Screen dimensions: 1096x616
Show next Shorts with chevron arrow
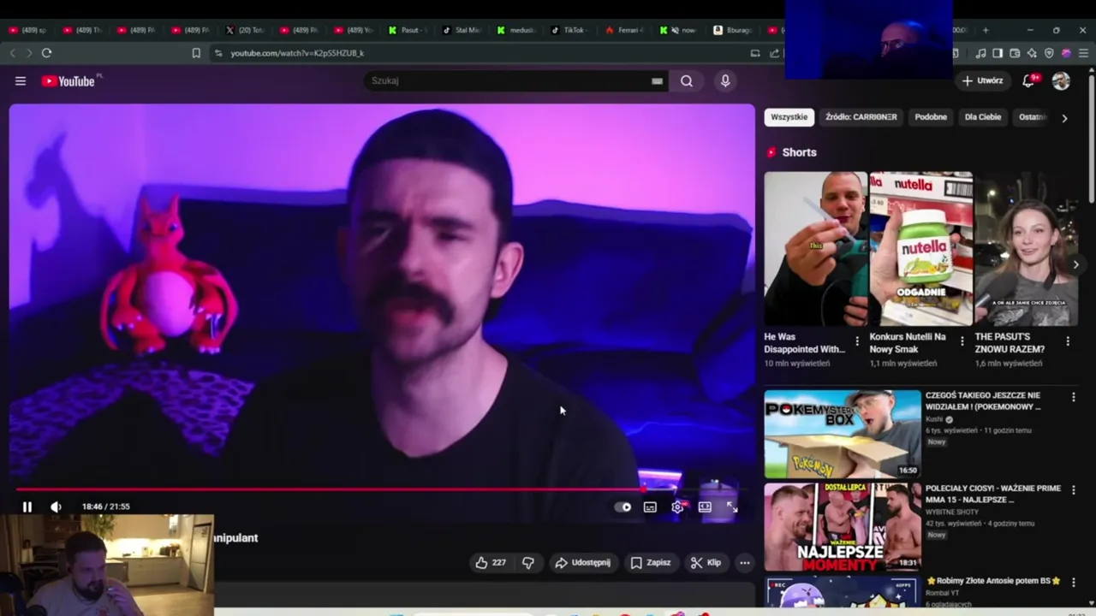tap(1076, 264)
